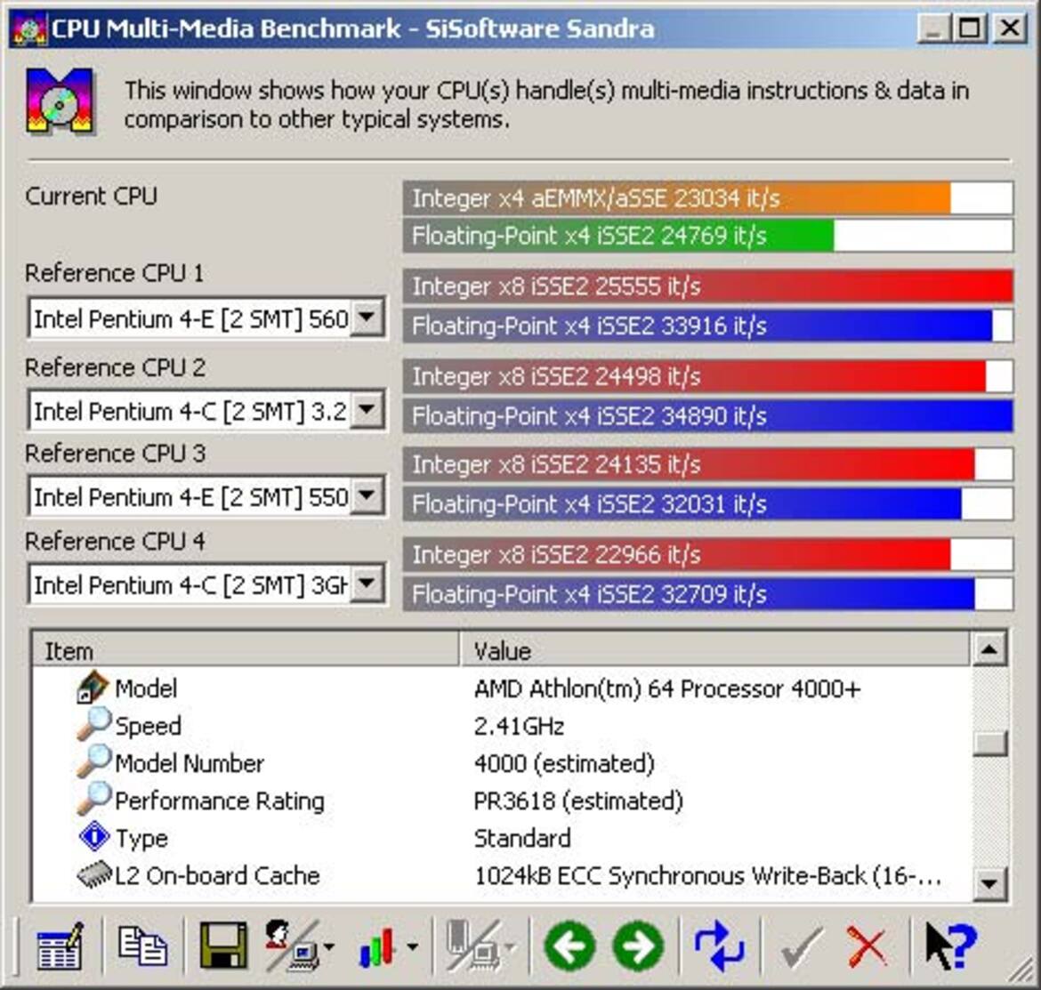
Task: Open the Reference CPU 1 dropdown arrow
Action: point(367,318)
